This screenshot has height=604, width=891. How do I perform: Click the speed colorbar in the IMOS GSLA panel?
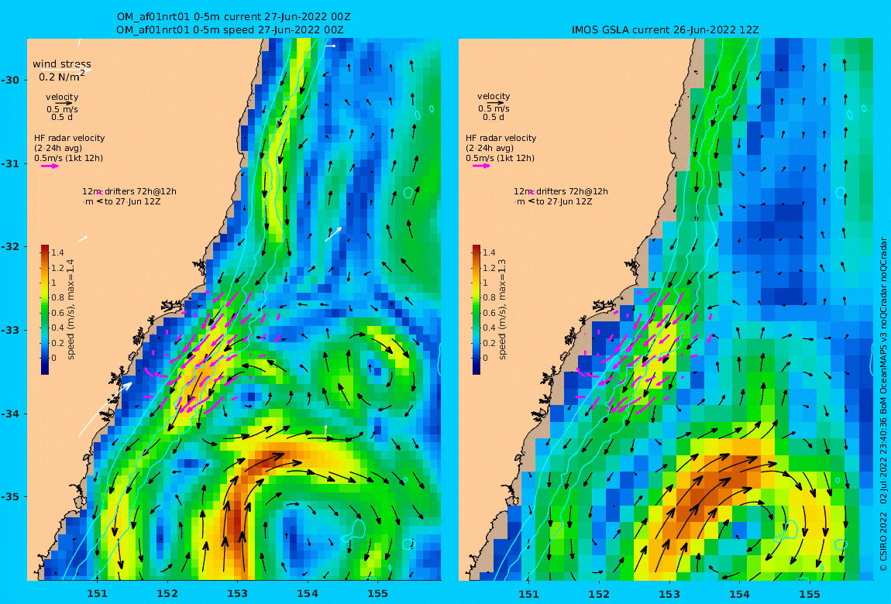click(x=476, y=310)
